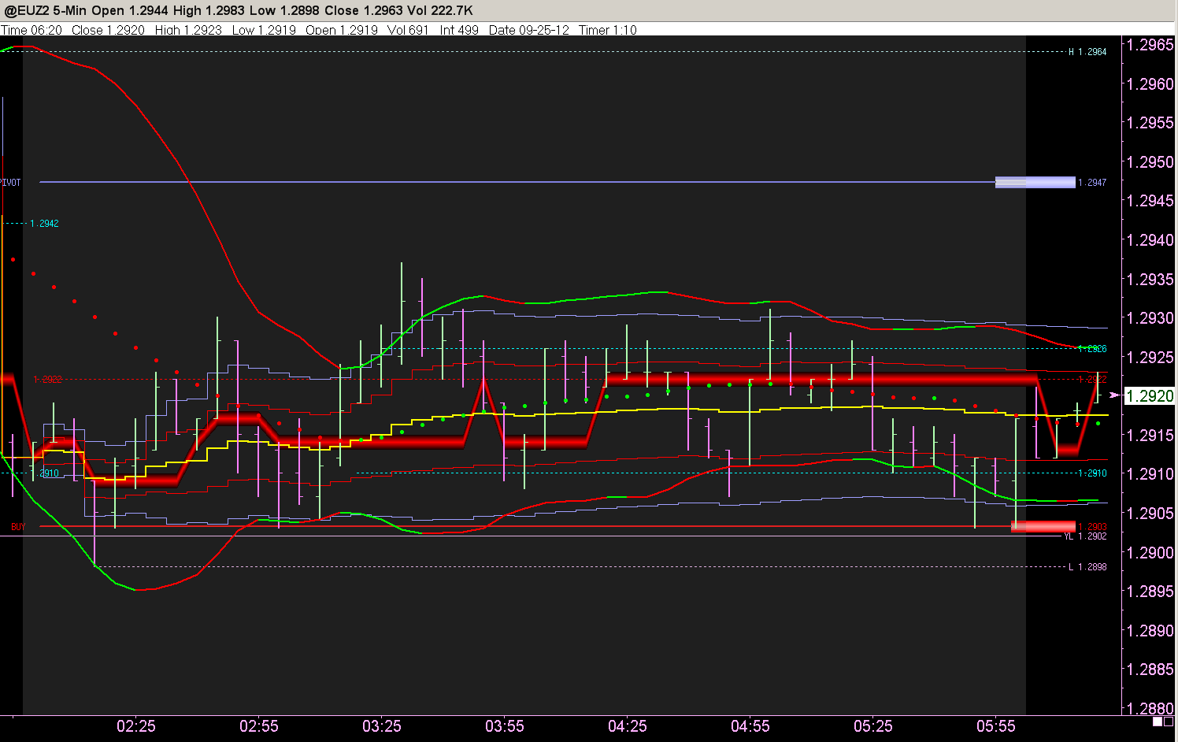The height and width of the screenshot is (742, 1178).
Task: Click the cyan 1.2942 level label
Action: [x=44, y=224]
